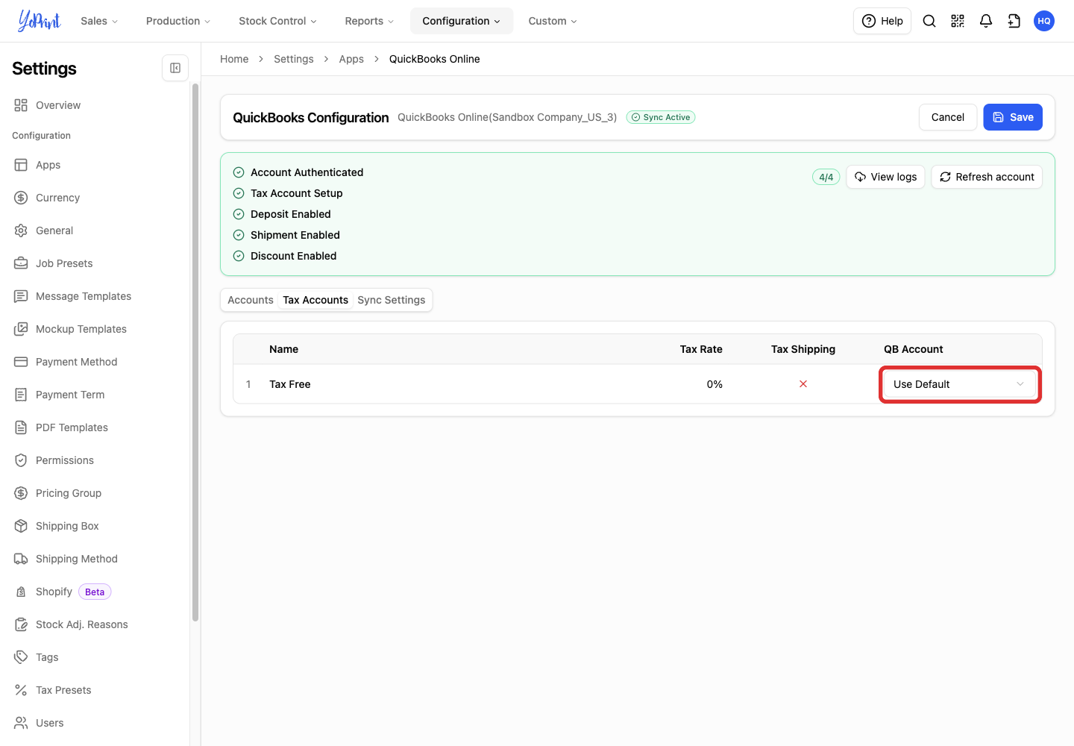This screenshot has height=746, width=1074.
Task: Open the QR code scanner icon
Action: tap(958, 21)
